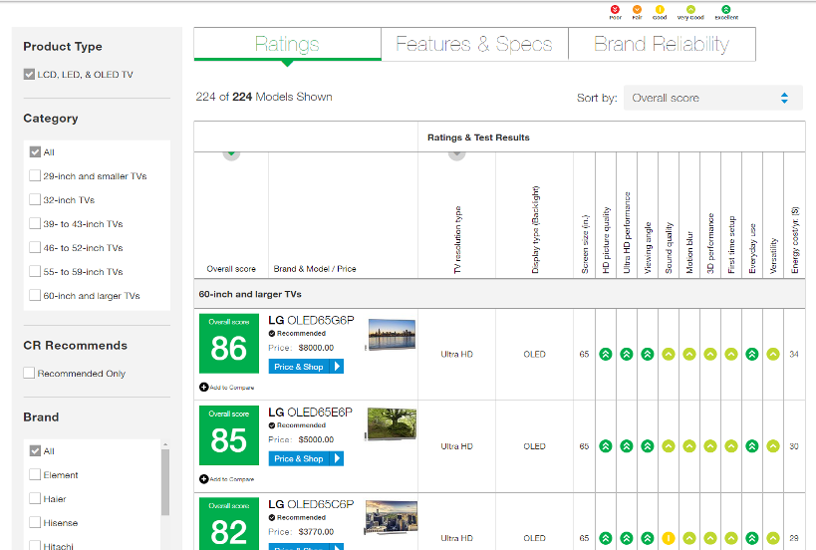
Task: Open the Brand Reliability tab
Action: coord(662,44)
